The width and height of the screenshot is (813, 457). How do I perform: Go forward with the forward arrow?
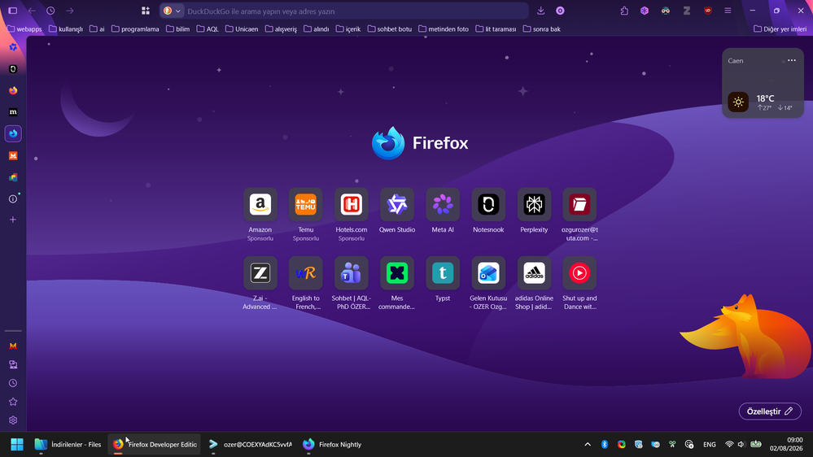click(69, 11)
